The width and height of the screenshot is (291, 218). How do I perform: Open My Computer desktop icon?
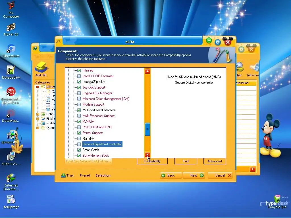[11, 9]
